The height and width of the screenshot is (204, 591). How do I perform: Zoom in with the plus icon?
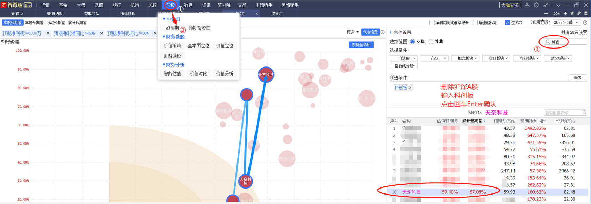tap(565, 14)
